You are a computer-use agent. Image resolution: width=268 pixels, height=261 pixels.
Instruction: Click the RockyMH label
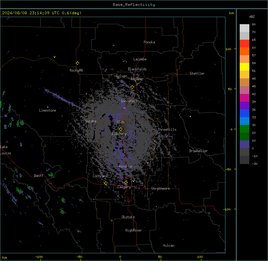(76, 70)
